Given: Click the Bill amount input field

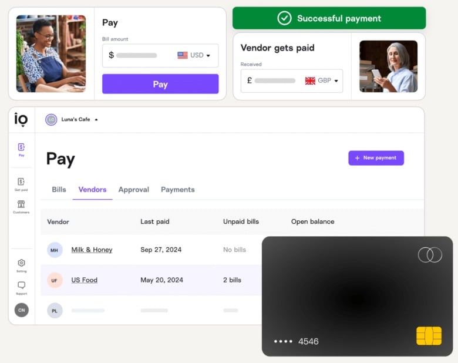Looking at the screenshot, I should tap(160, 56).
